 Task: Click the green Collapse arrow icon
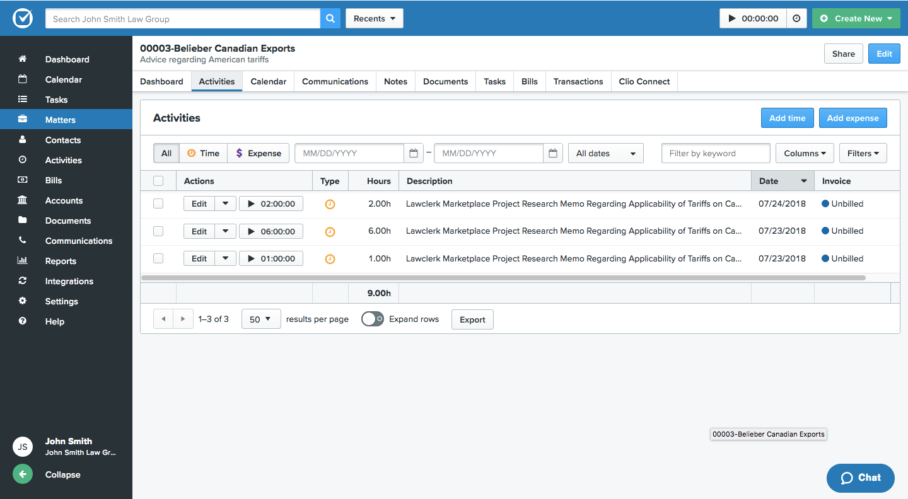pyautogui.click(x=23, y=474)
